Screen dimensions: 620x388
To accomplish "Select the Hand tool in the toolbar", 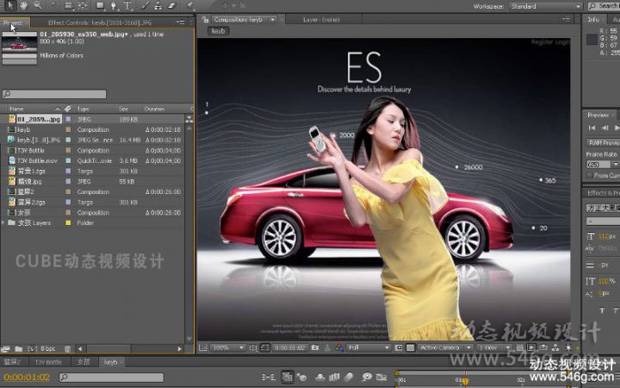I will (23, 5).
